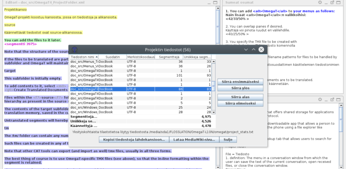
Task: Click 'Käännettävät tiedostot ovat source-alikansiossa.' segment
Action: coord(43,33)
